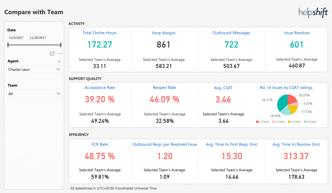
Task: Open the Agent dropdown showing Charles Leon
Action: coord(34,69)
